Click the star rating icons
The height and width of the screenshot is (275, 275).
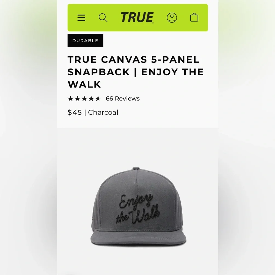pyautogui.click(x=84, y=98)
